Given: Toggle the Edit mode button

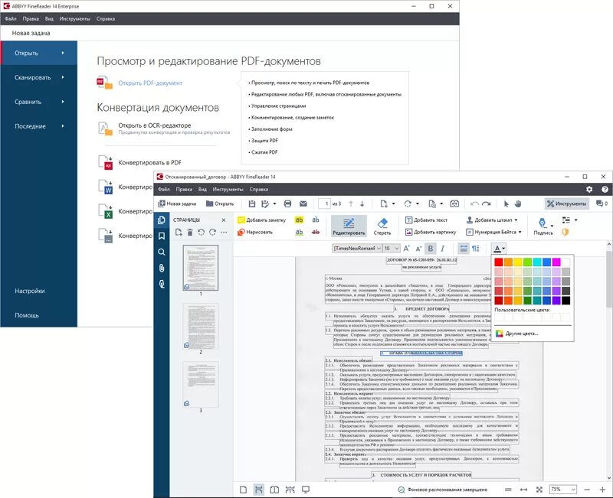Looking at the screenshot, I should 349,226.
